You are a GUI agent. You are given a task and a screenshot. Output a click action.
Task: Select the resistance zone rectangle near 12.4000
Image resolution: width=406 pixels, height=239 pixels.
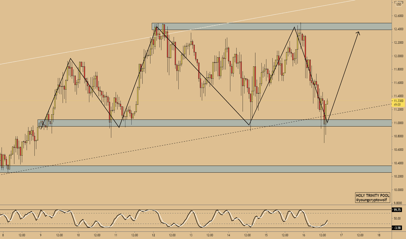tap(272, 27)
